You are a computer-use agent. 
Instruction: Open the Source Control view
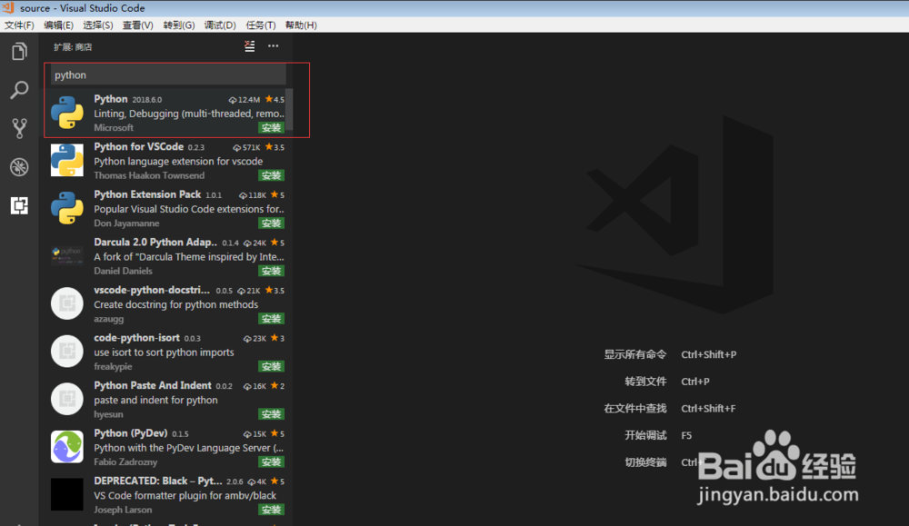(x=19, y=128)
